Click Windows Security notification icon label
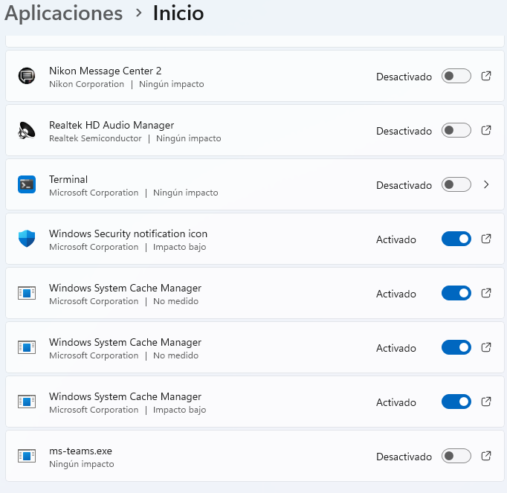Image resolution: width=507 pixels, height=493 pixels. 128,233
